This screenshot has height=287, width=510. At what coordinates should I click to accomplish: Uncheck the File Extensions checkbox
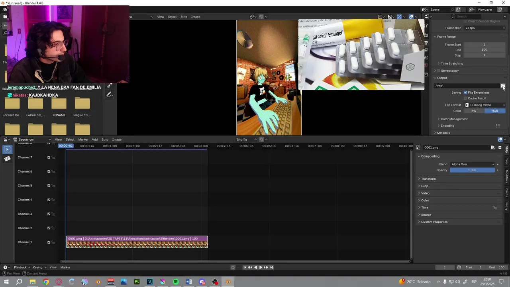coord(465,92)
